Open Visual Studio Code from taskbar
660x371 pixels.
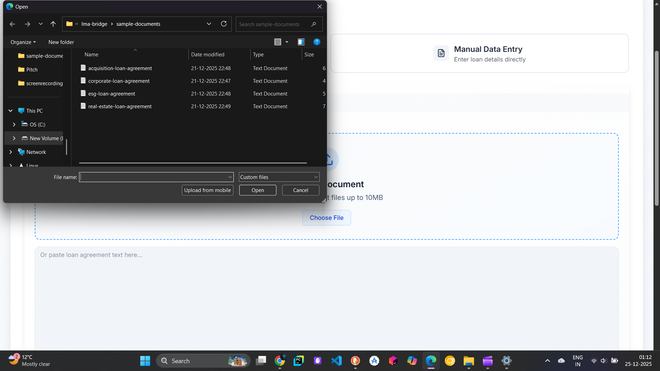(337, 361)
